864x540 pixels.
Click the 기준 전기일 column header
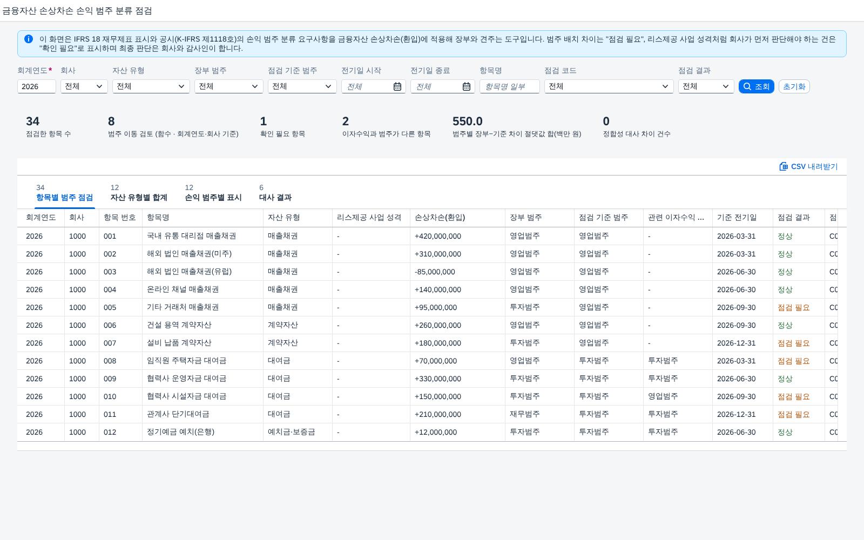742,218
